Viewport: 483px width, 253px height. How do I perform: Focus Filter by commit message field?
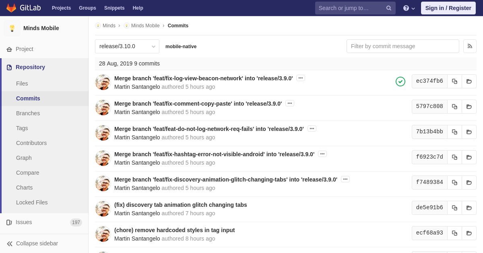pos(403,46)
